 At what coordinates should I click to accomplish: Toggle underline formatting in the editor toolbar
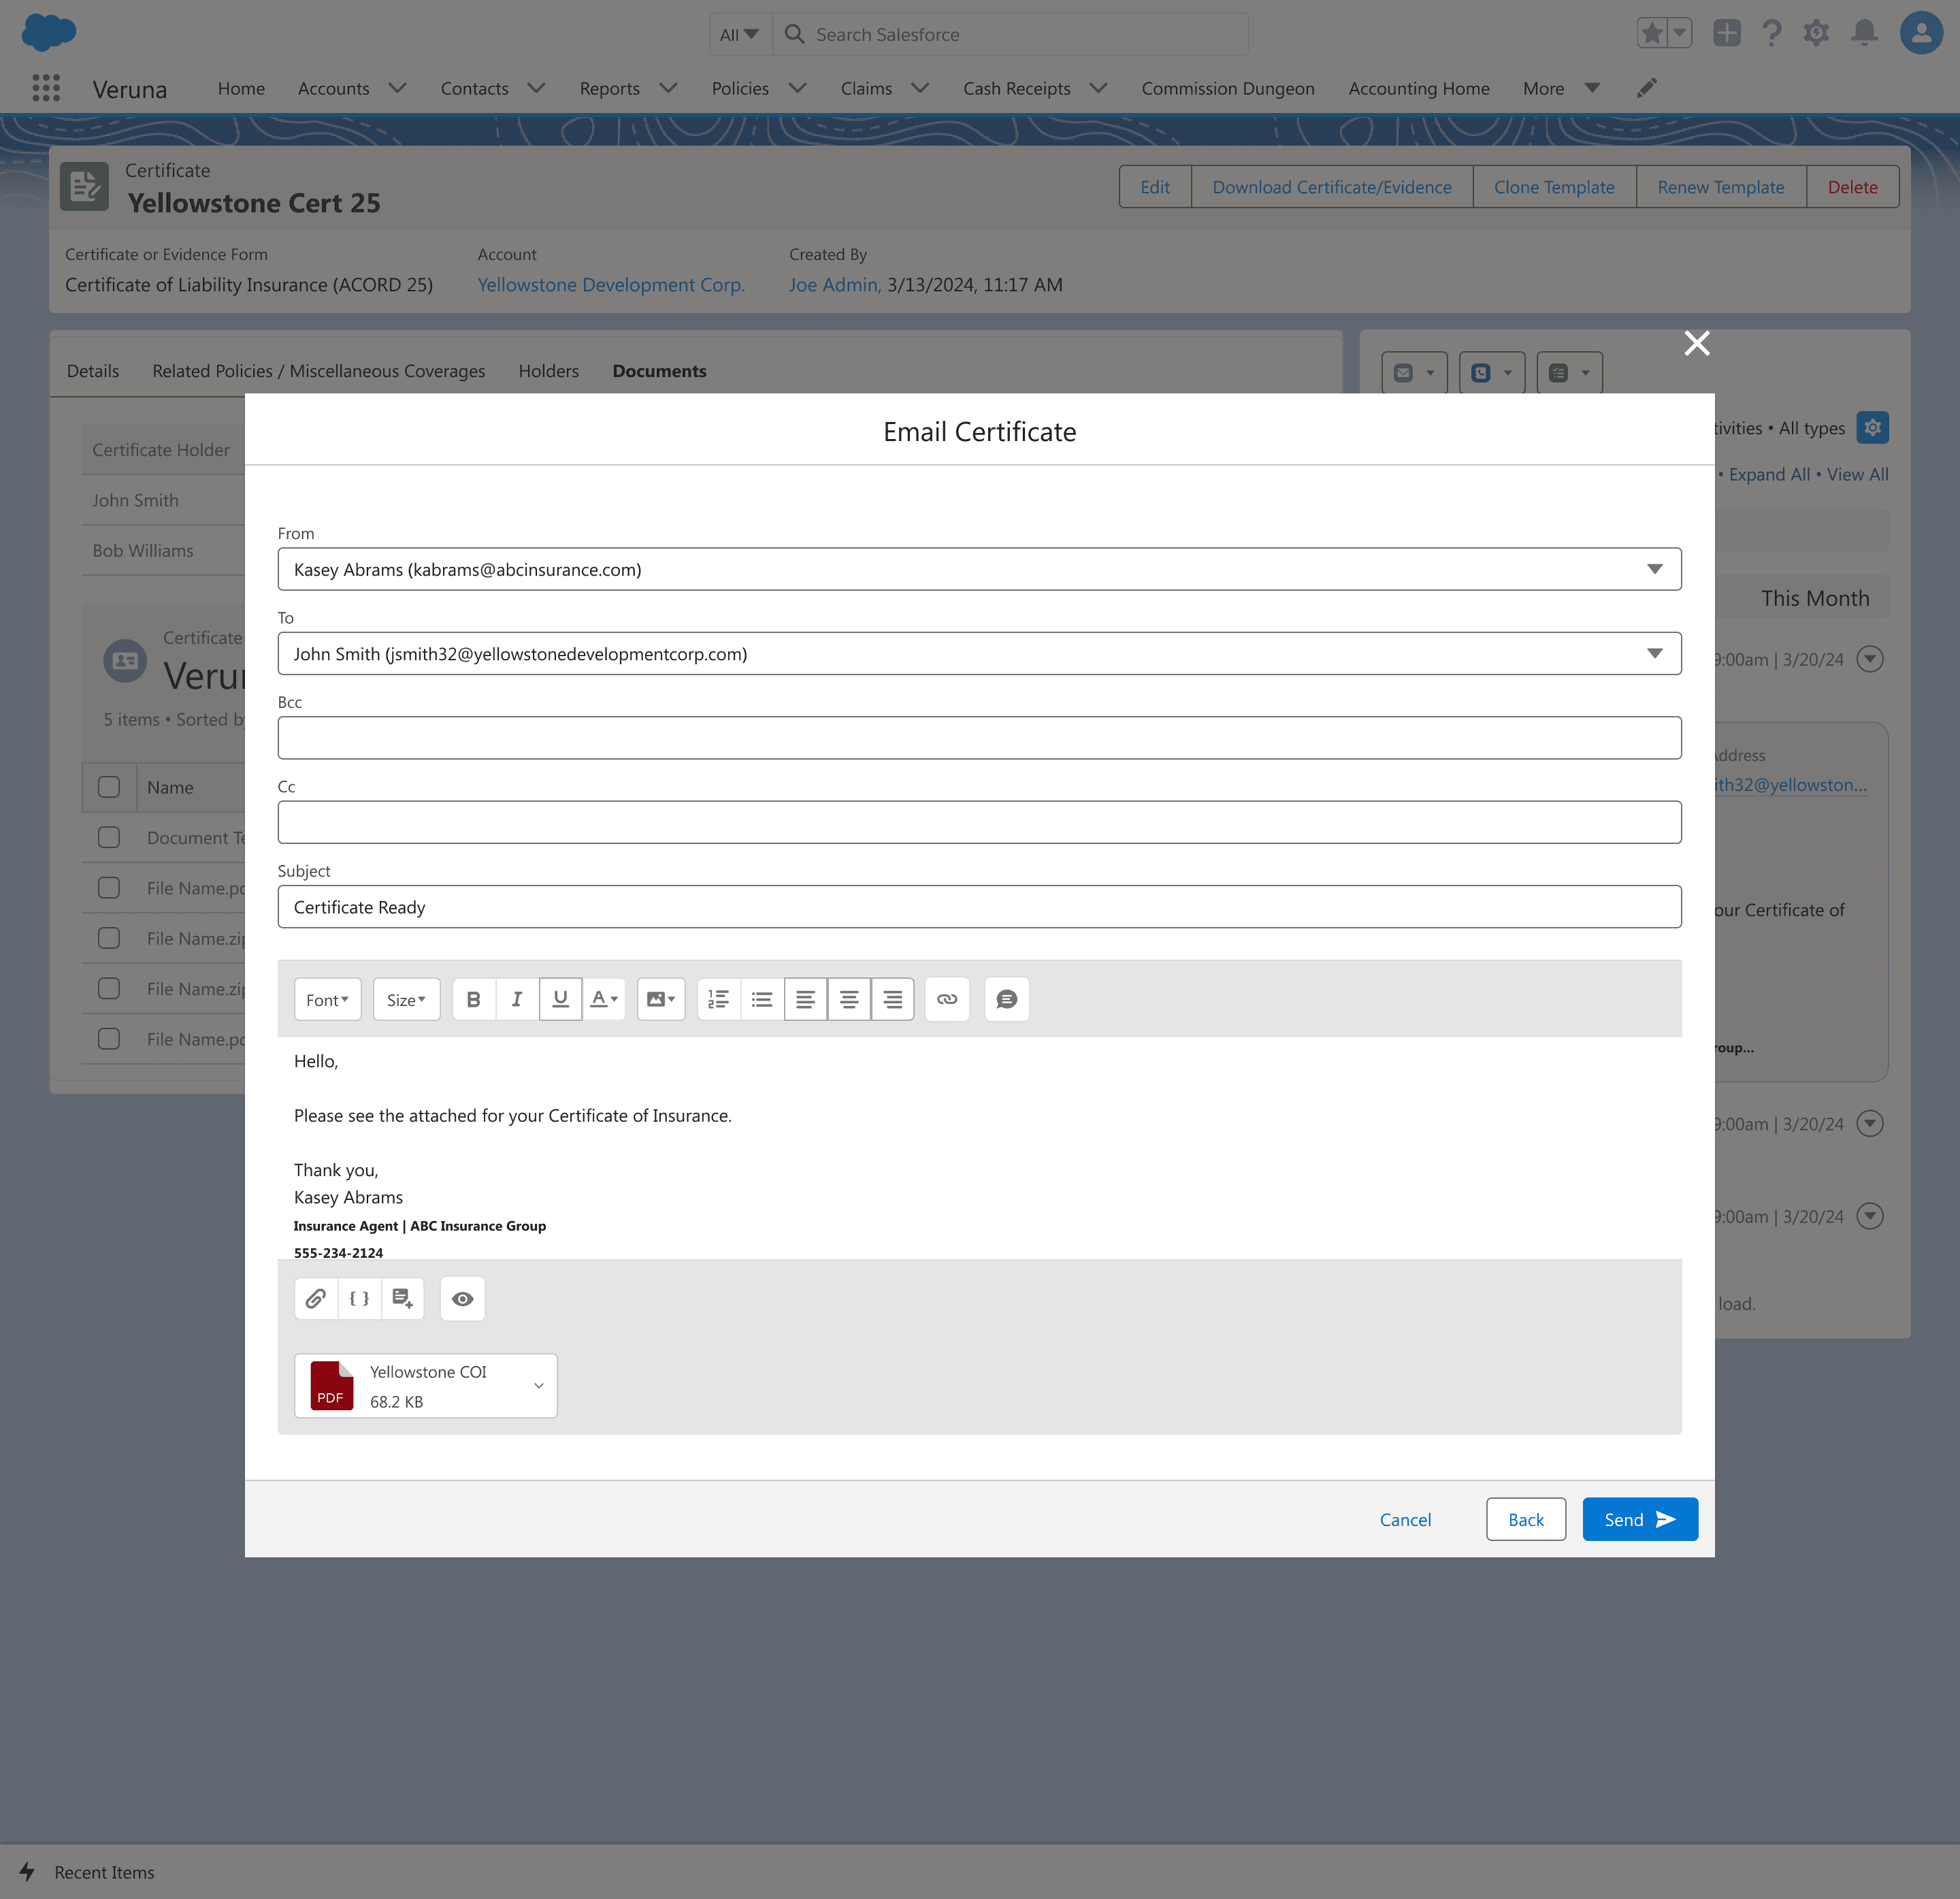pyautogui.click(x=560, y=999)
